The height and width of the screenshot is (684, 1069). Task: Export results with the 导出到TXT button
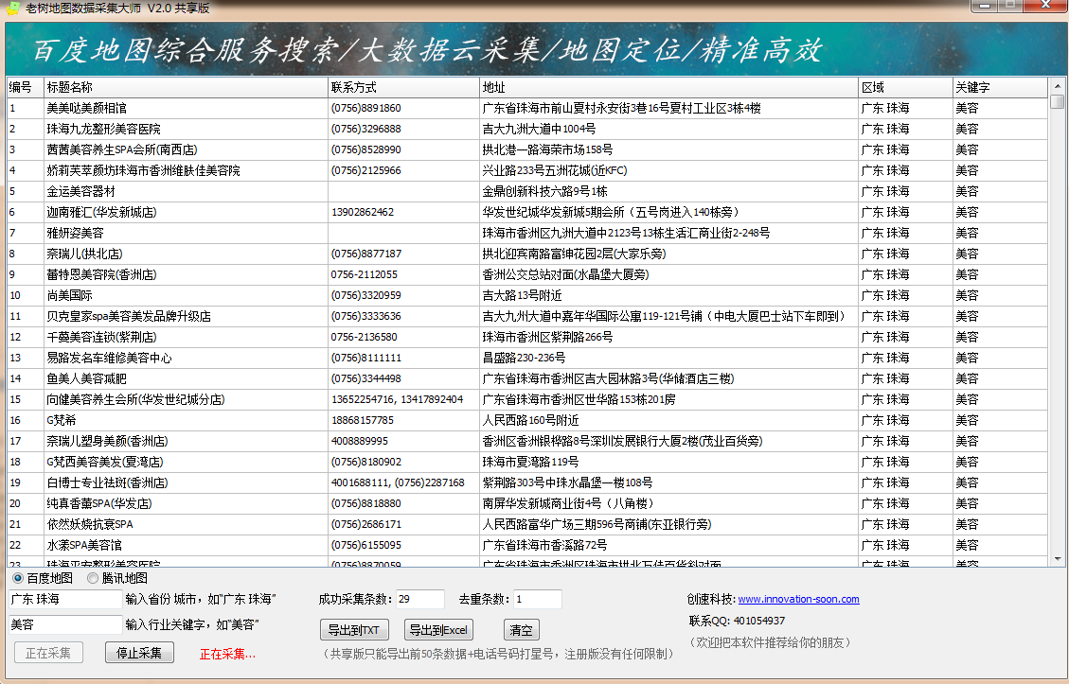354,630
